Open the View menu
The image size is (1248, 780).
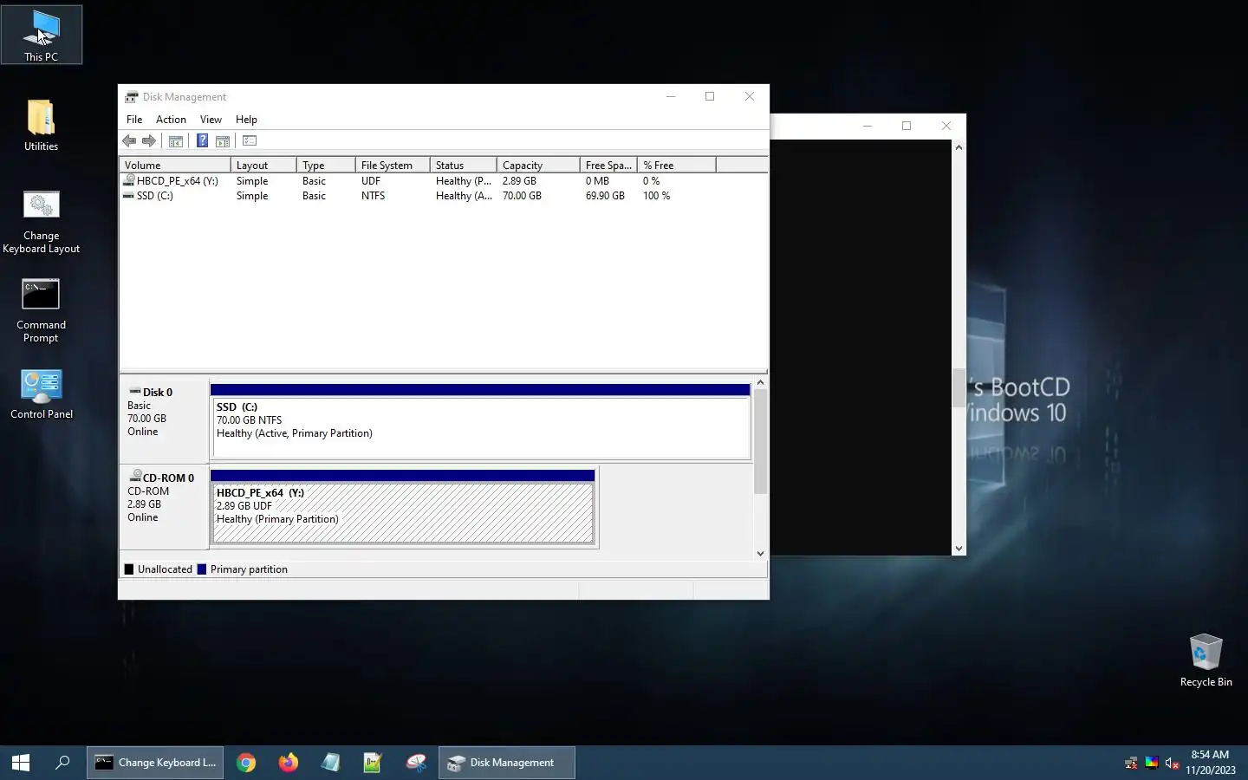(211, 120)
